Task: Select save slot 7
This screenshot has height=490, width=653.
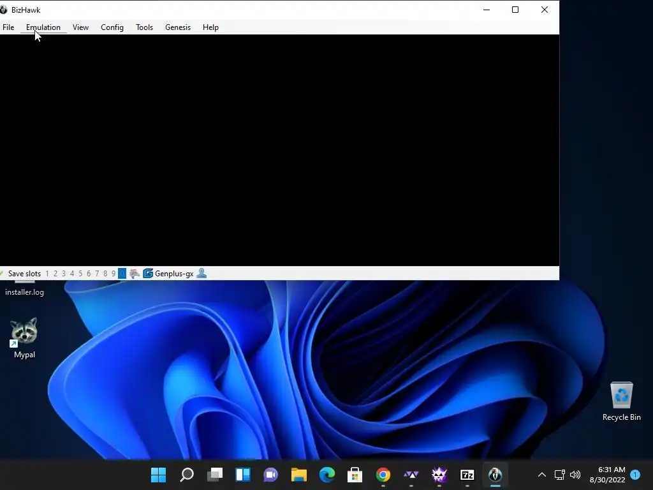Action: [97, 274]
